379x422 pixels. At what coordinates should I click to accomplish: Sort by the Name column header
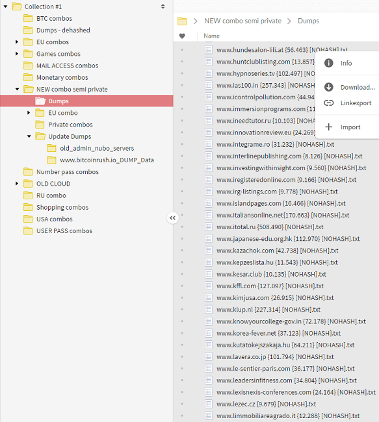pyautogui.click(x=212, y=36)
